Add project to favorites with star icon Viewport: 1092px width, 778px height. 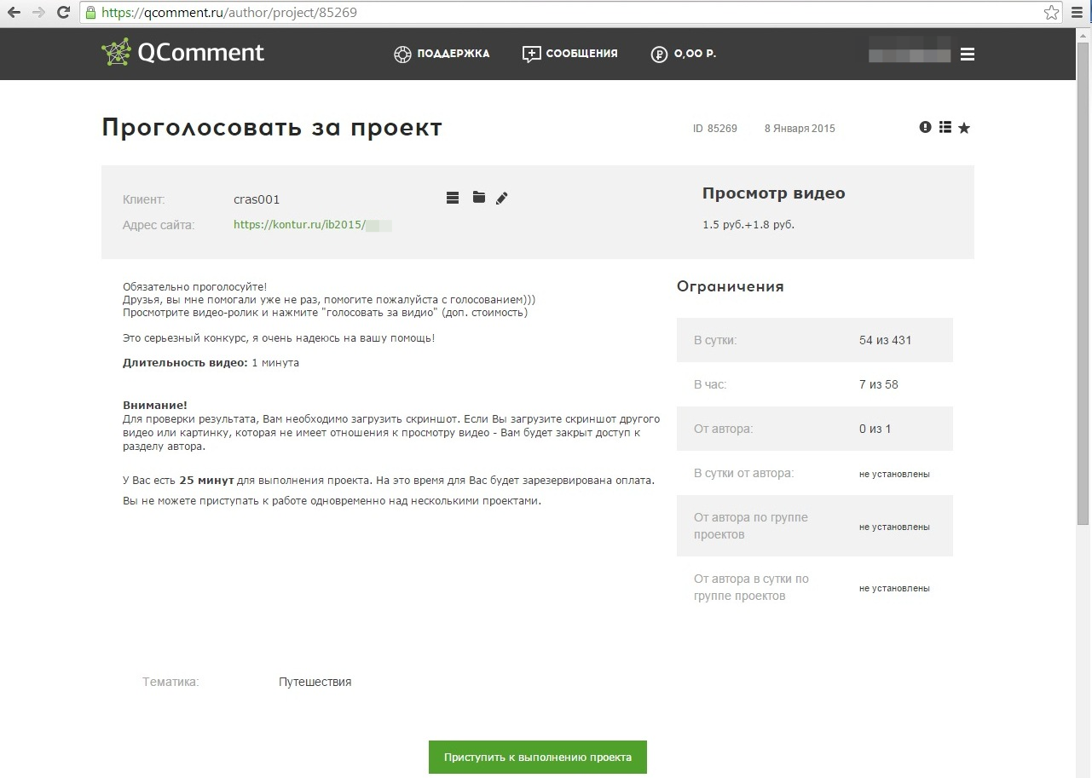(x=964, y=128)
